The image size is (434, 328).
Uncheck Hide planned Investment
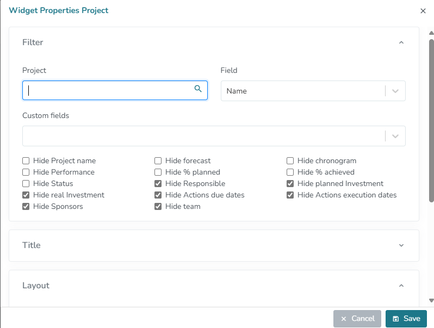290,184
